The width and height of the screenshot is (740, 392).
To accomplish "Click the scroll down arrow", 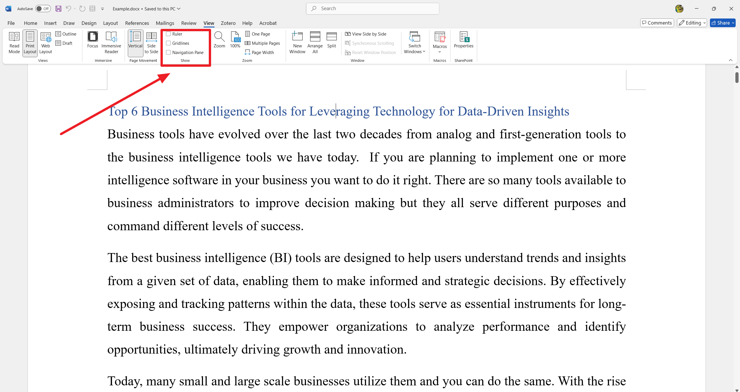I will (x=737, y=390).
